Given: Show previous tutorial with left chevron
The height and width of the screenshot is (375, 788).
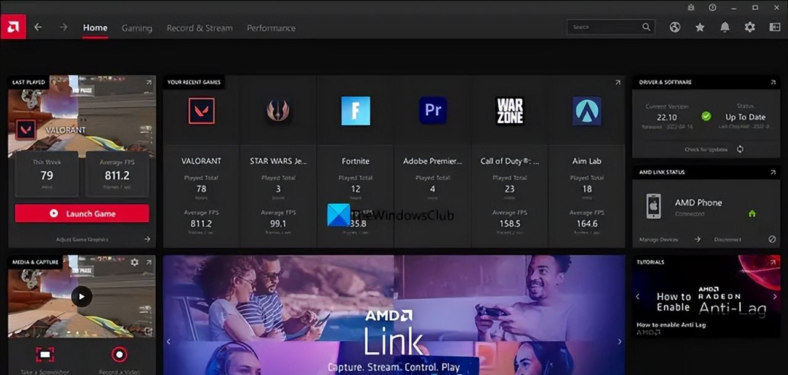Looking at the screenshot, I should coord(638,296).
